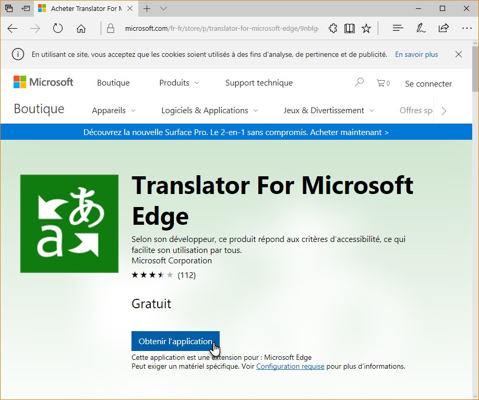Screen dimensions: 479x400
Task: Select the Acheter Translator tab
Action: [86, 8]
